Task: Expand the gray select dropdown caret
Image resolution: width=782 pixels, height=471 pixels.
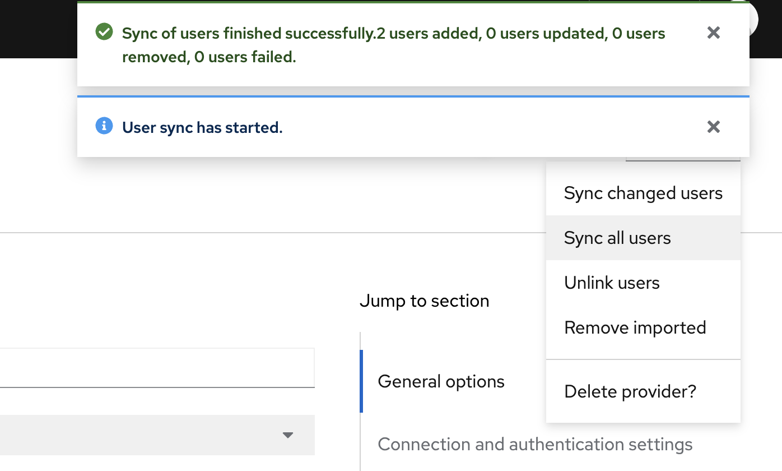Action: click(288, 435)
